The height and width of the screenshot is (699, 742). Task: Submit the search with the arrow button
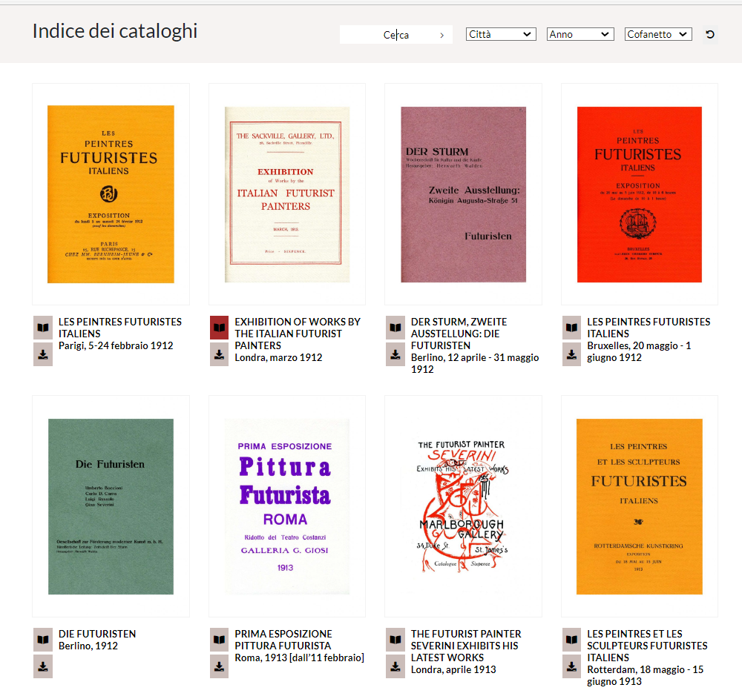(441, 35)
